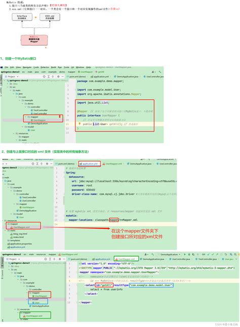Collapse the resources folder in top project tree
Image resolution: width=240 pixels, height=327 pixels.
pyautogui.click(x=14, y=134)
